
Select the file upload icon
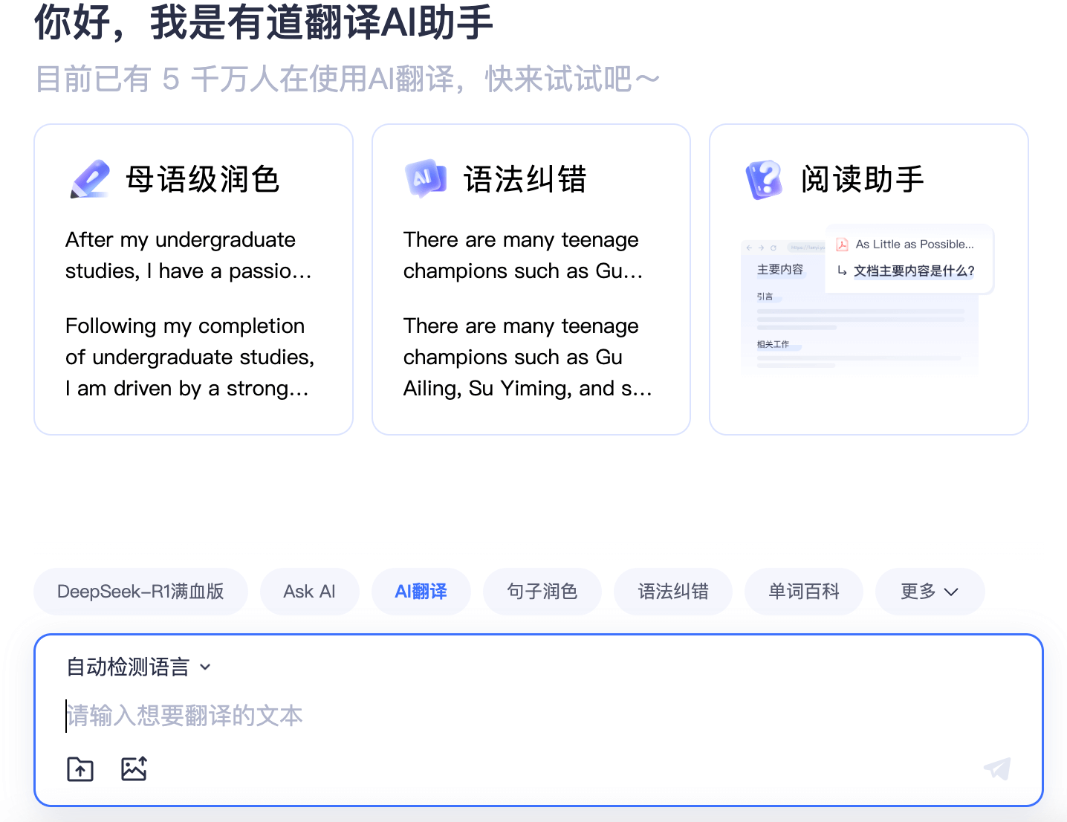pos(80,769)
